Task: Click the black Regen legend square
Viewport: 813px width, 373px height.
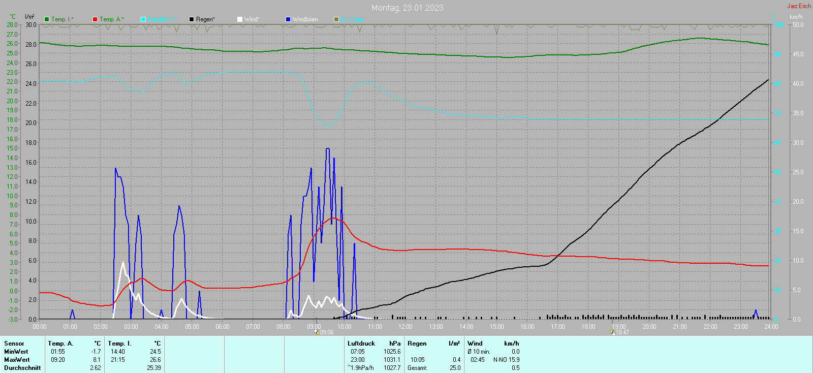Action: [x=192, y=19]
